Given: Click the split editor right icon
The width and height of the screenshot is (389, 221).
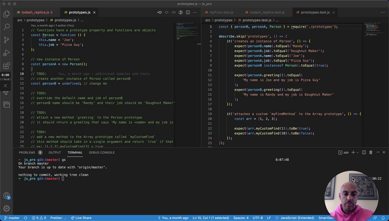Looking at the screenshot, I should (x=188, y=12).
